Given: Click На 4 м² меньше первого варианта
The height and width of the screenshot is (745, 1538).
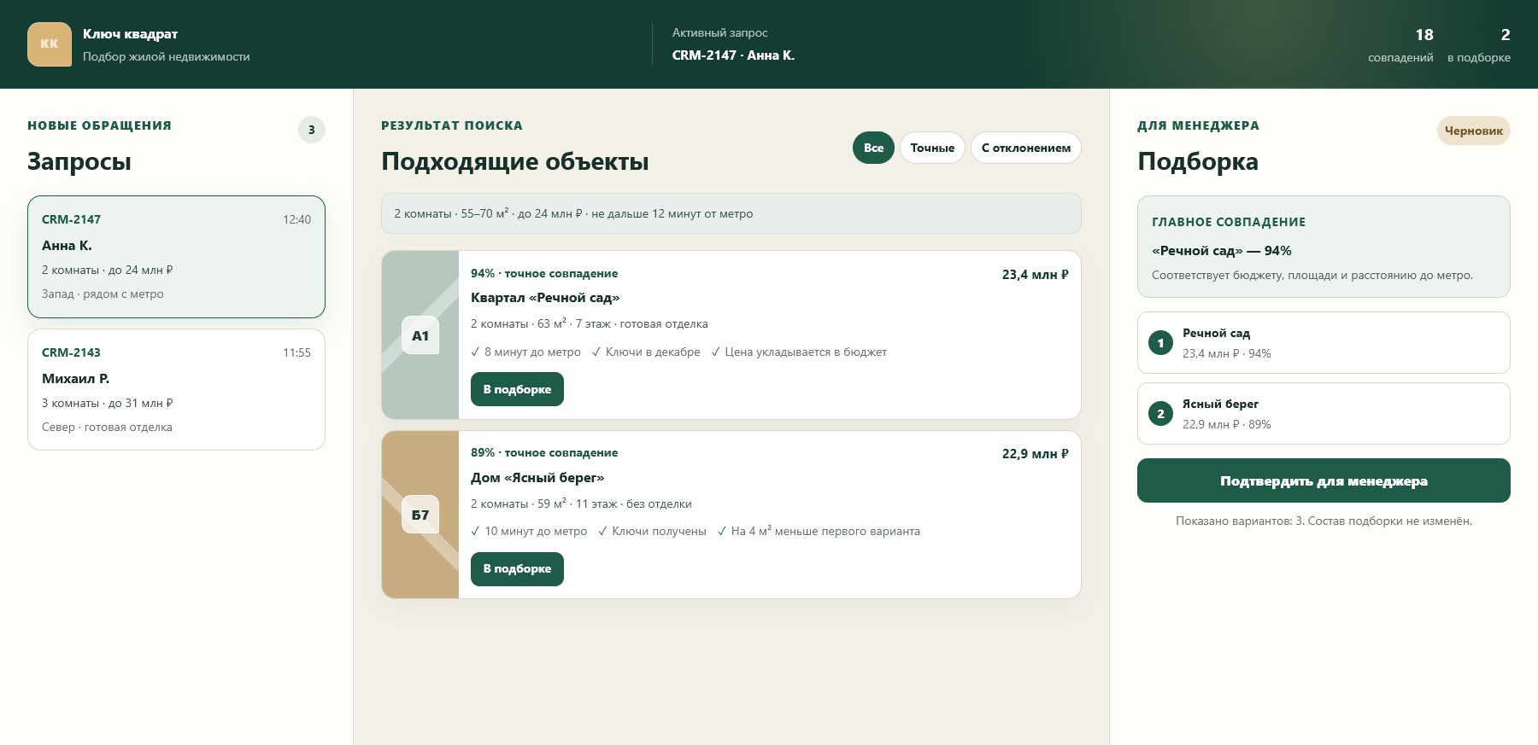Looking at the screenshot, I should (x=819, y=531).
